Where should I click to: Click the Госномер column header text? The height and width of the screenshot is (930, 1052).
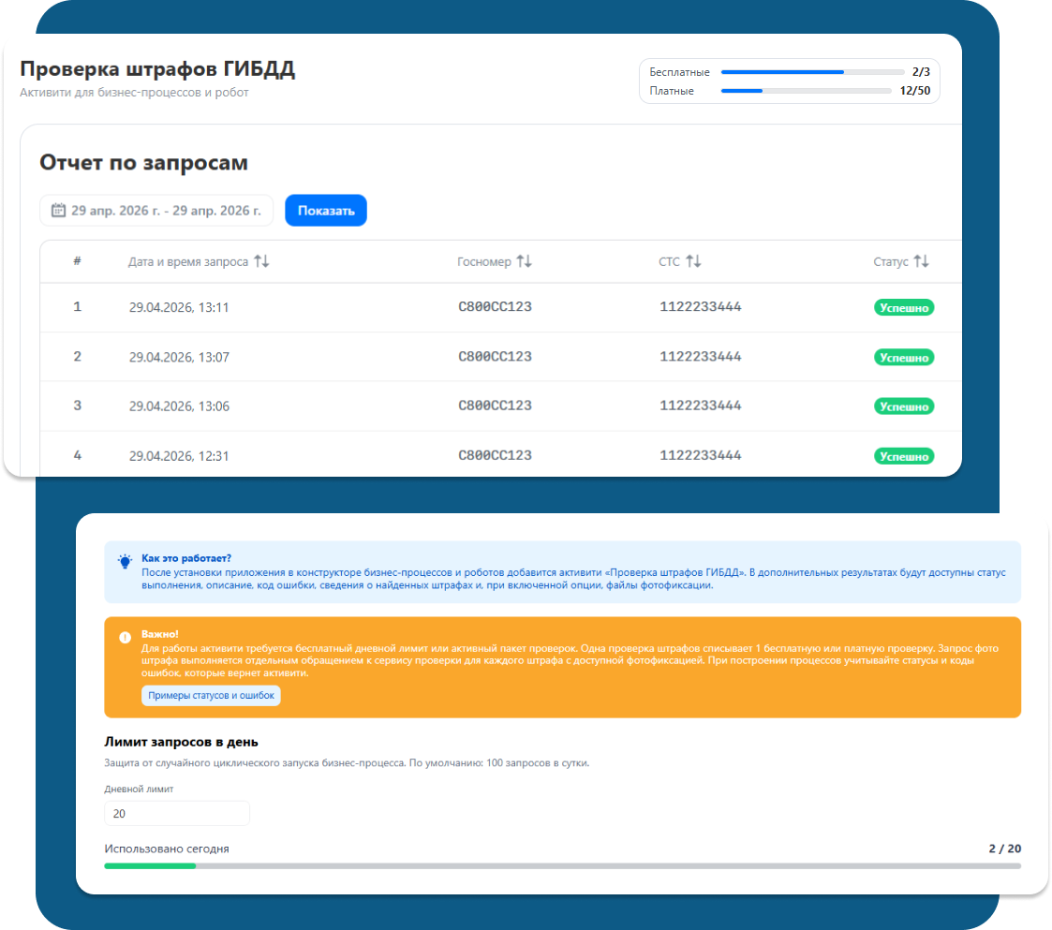[483, 261]
